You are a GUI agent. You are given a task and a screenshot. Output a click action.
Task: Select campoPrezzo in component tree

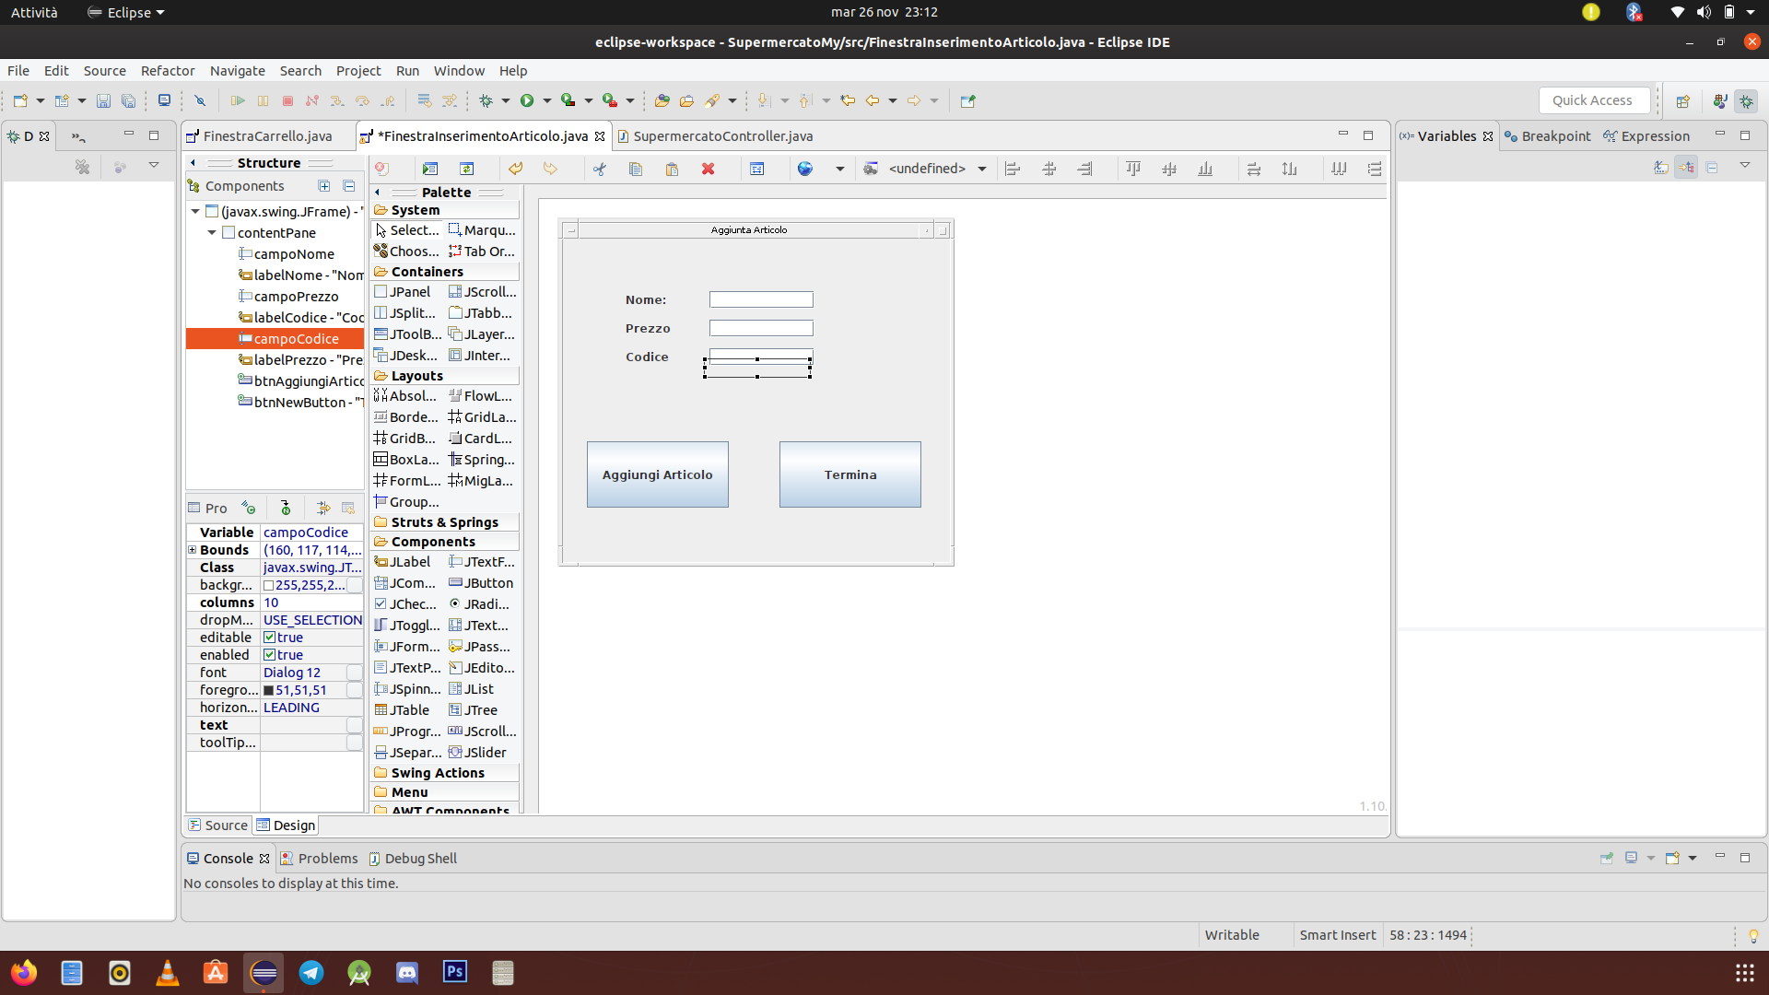point(296,297)
